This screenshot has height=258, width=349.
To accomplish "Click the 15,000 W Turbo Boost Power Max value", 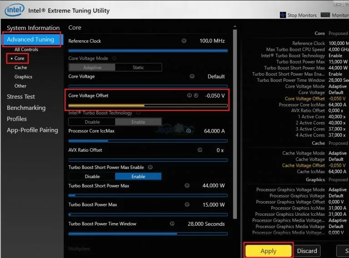I will 214,204.
